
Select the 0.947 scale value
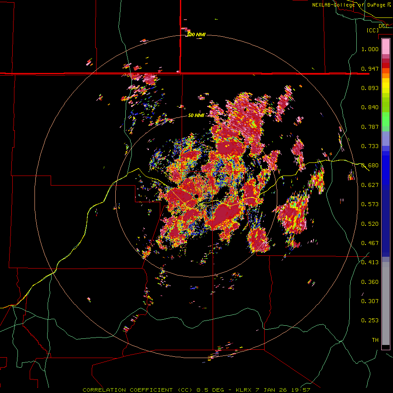(370, 69)
